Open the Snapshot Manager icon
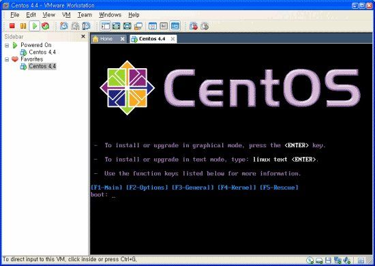Image resolution: width=375 pixels, height=266 pixels. point(86,26)
